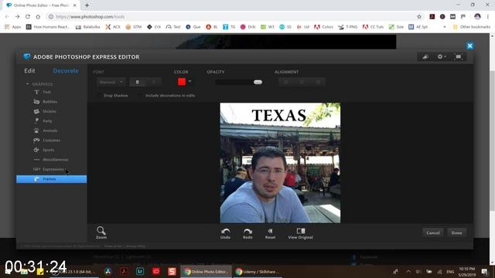Bookmark this page with the star
Image resolution: width=495 pixels, height=278 pixels.
tap(419, 17)
